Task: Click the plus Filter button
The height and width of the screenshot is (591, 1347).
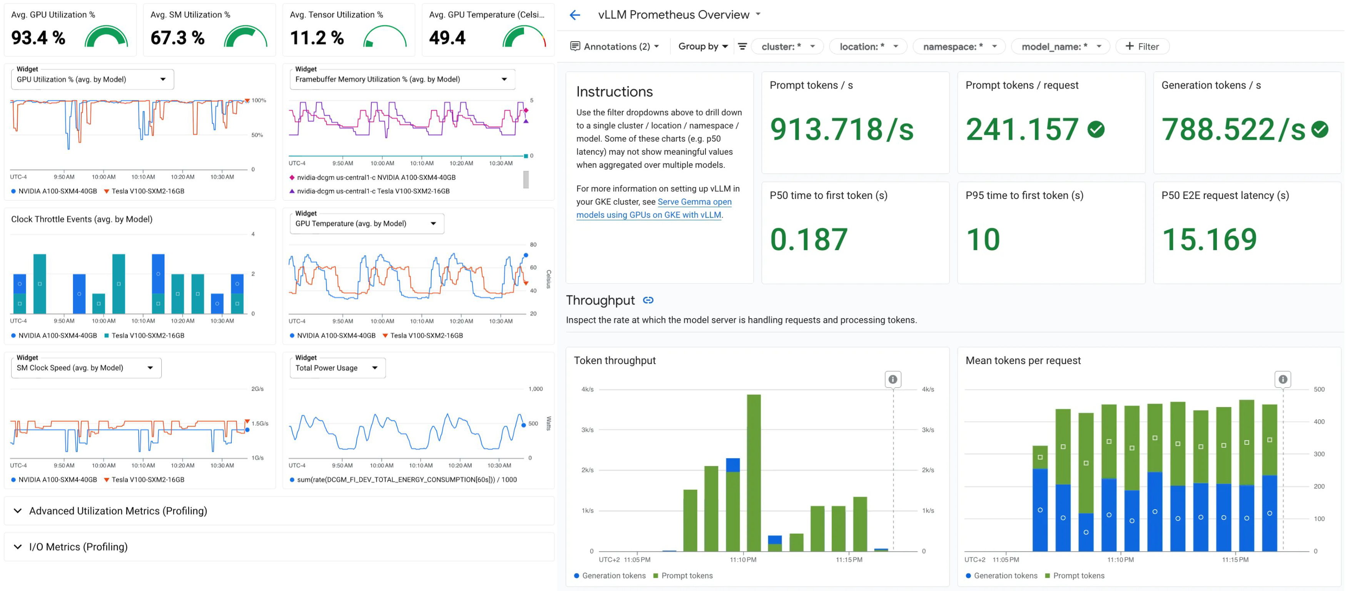Action: coord(1142,46)
